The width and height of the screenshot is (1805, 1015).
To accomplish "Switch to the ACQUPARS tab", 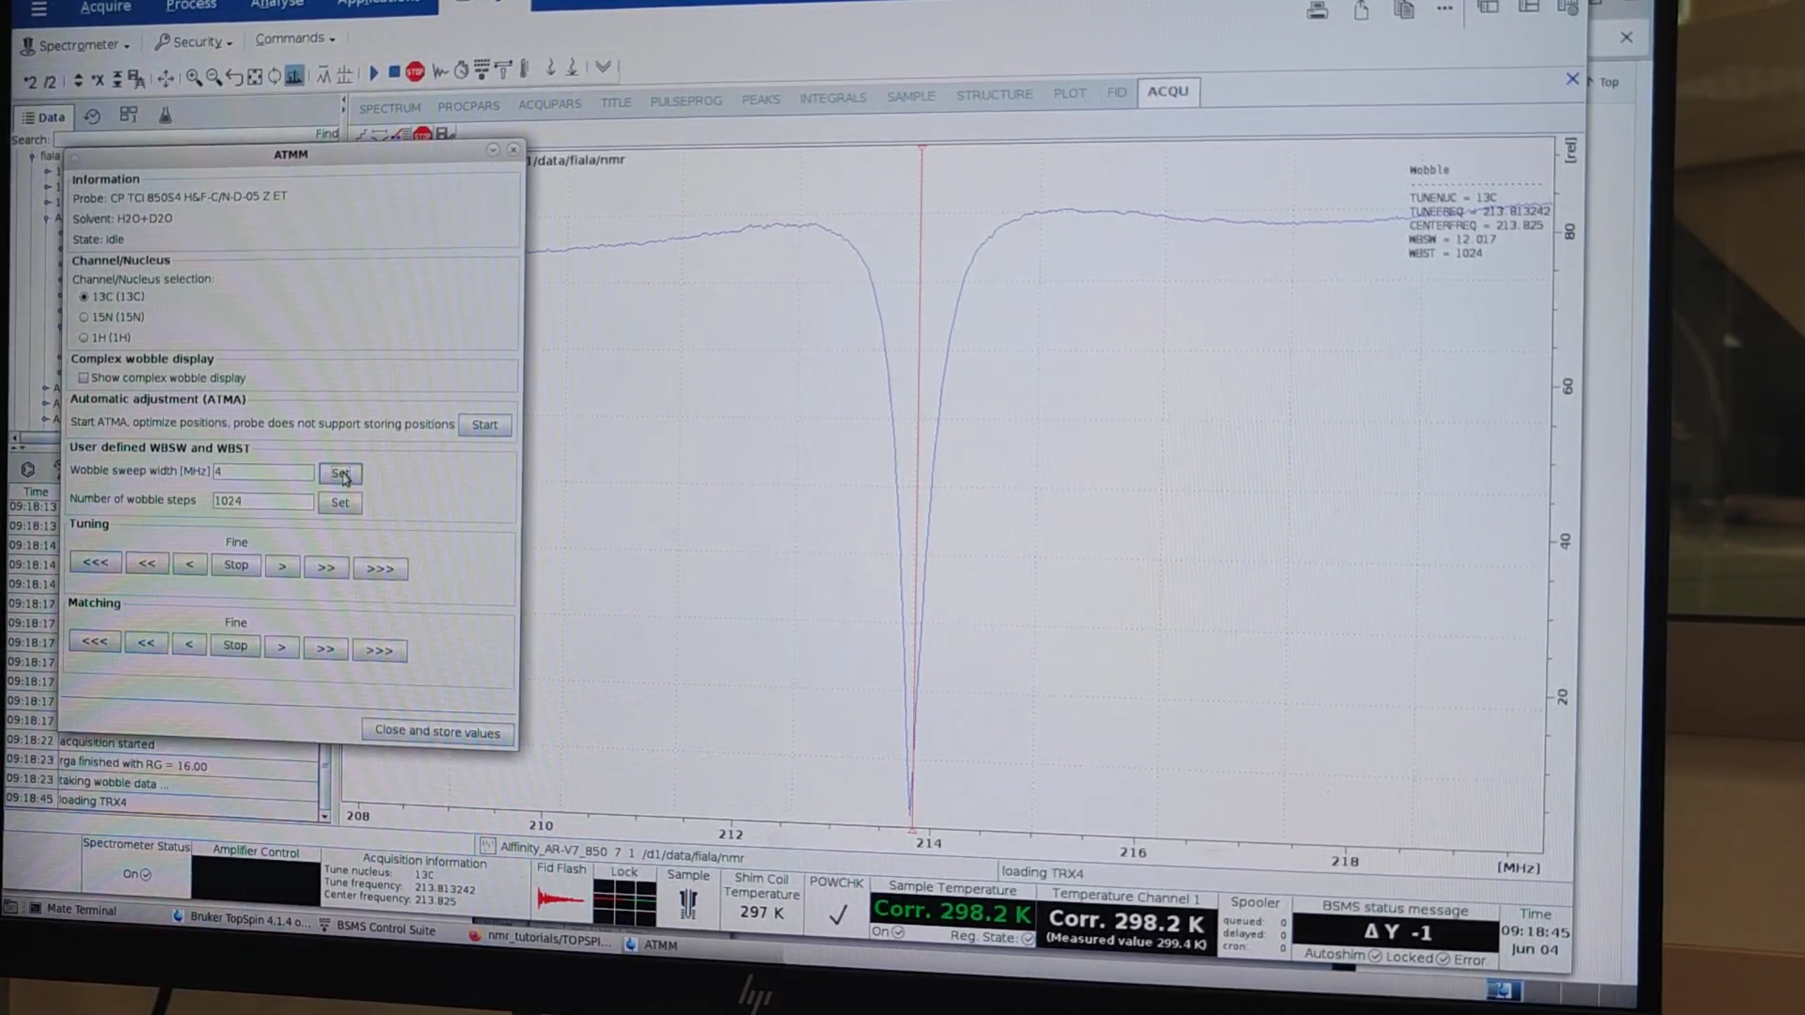I will pyautogui.click(x=549, y=104).
